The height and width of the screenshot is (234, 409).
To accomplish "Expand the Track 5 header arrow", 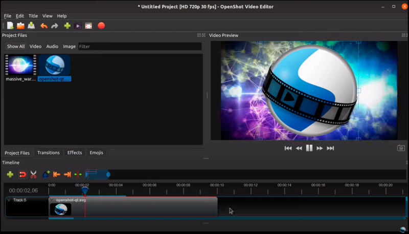I will pos(9,200).
